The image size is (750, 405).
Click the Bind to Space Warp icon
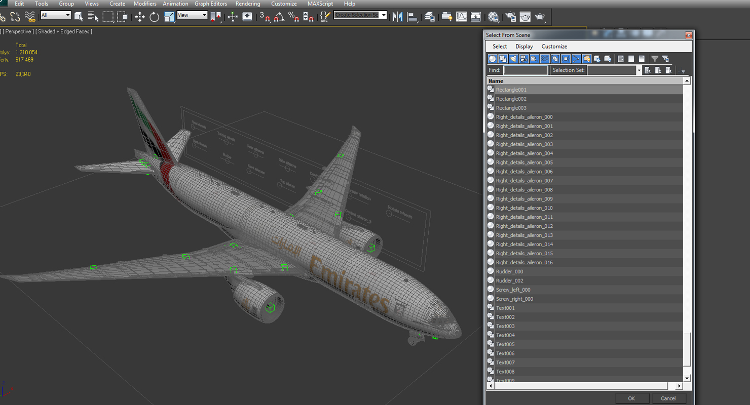pos(30,17)
